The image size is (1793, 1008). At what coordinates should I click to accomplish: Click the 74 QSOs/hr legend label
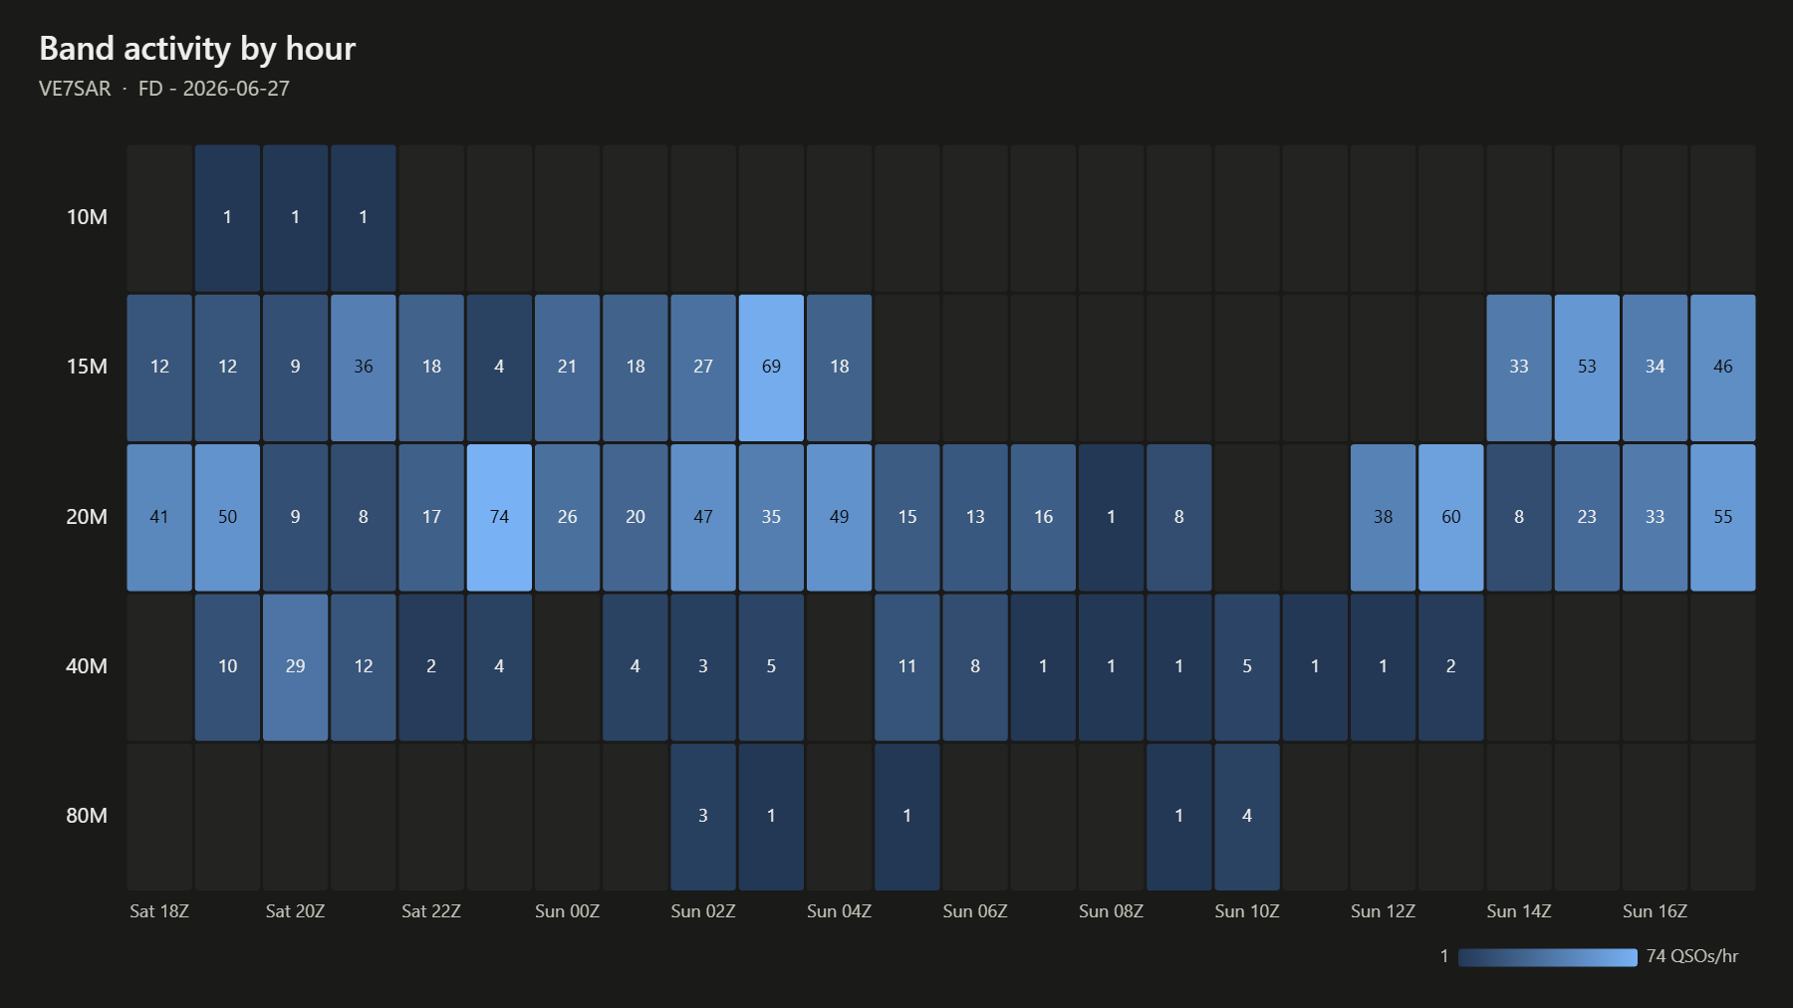pos(1691,956)
